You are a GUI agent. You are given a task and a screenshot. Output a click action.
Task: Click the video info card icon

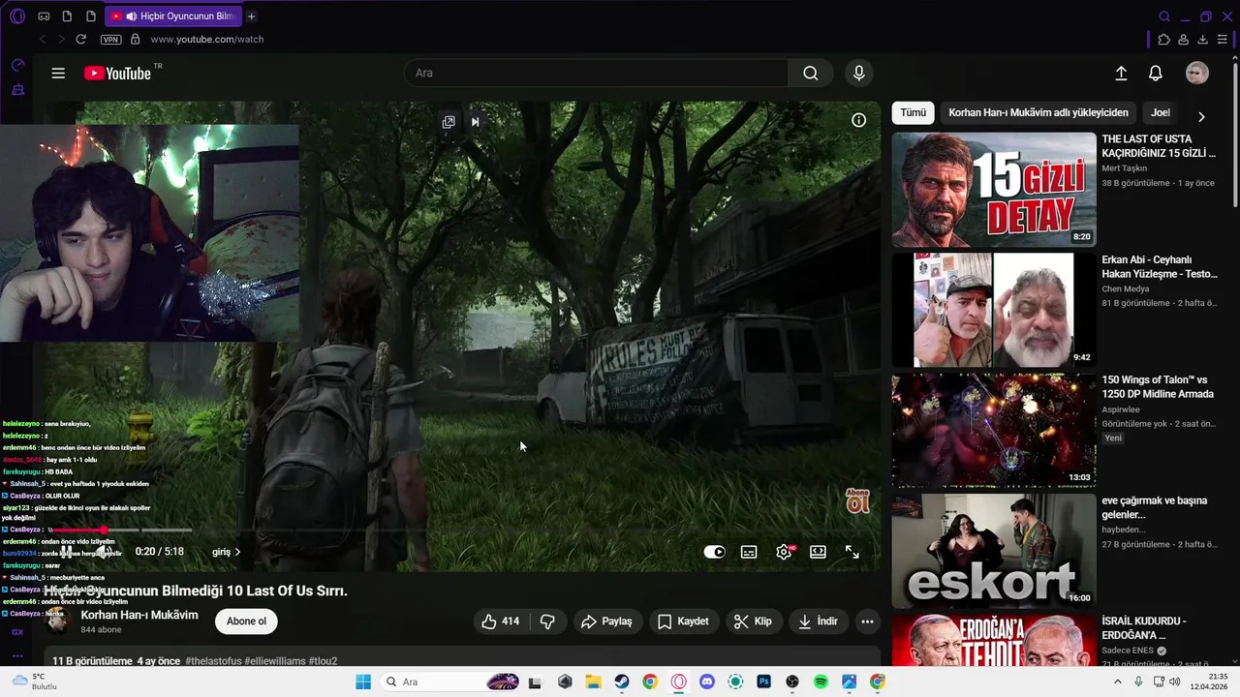click(858, 120)
